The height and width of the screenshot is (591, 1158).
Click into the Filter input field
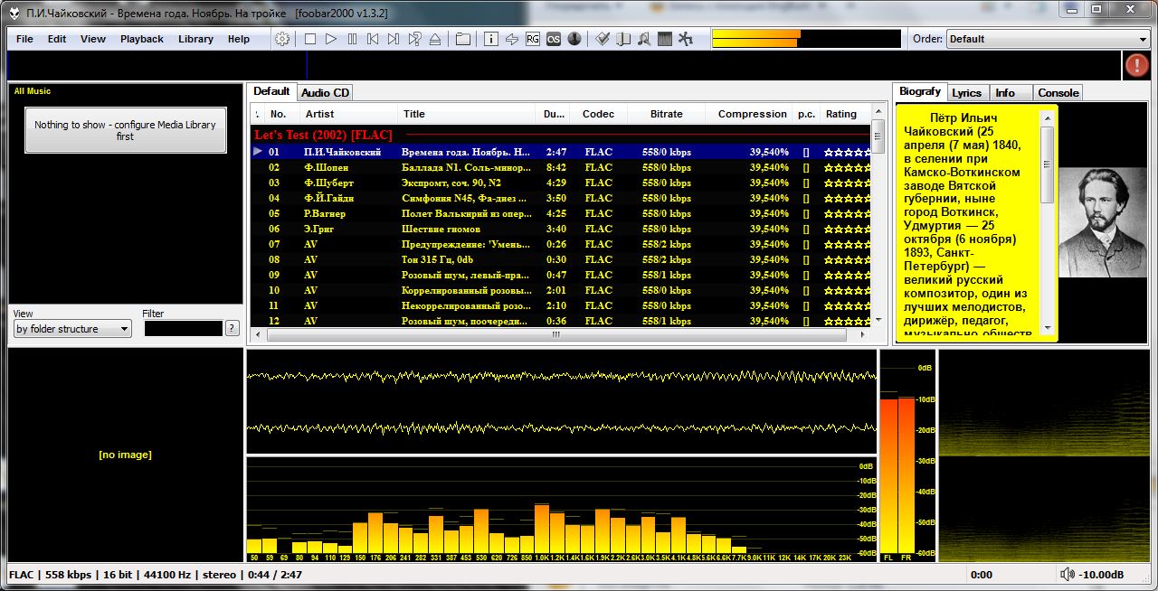[x=183, y=329]
